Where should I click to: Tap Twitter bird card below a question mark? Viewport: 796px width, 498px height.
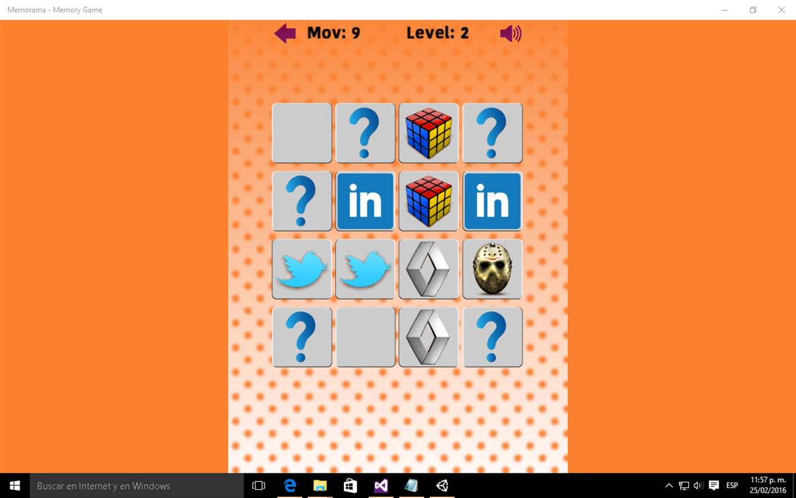(x=302, y=269)
